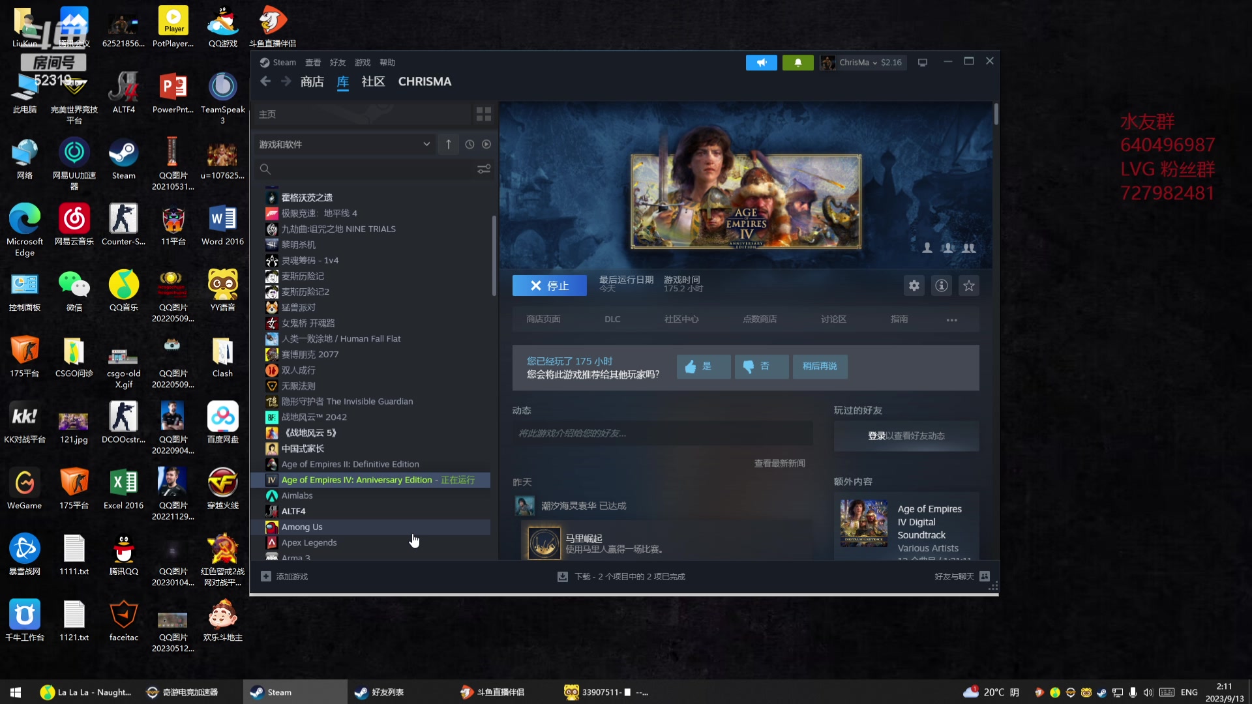Open the three-dots more links menu
This screenshot has width=1252, height=704.
tap(952, 319)
